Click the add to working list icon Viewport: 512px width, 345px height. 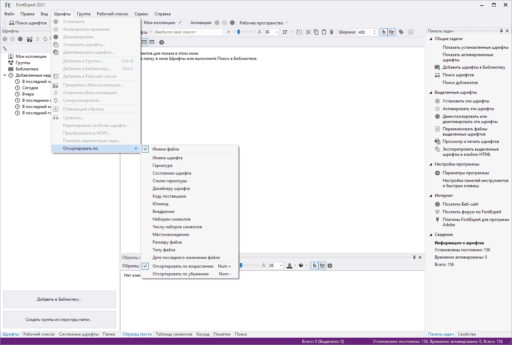299,32
